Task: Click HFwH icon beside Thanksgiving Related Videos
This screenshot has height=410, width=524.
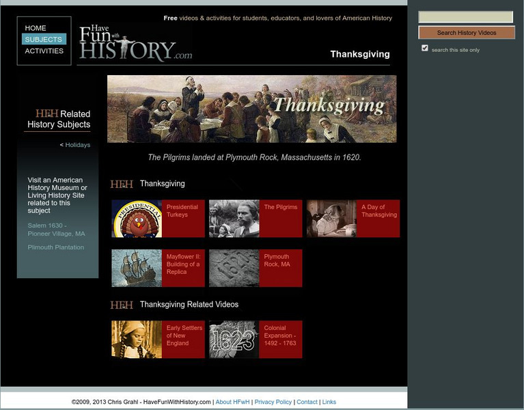Action: tap(122, 305)
